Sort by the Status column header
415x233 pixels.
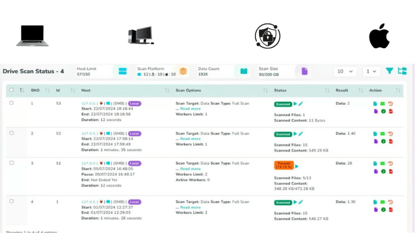[x=280, y=90]
